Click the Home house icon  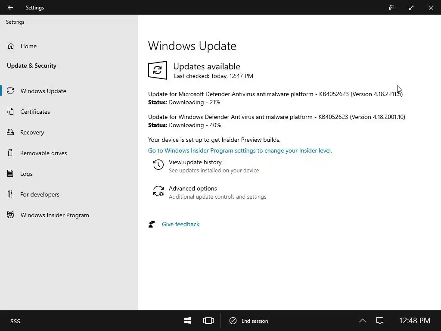tap(11, 46)
